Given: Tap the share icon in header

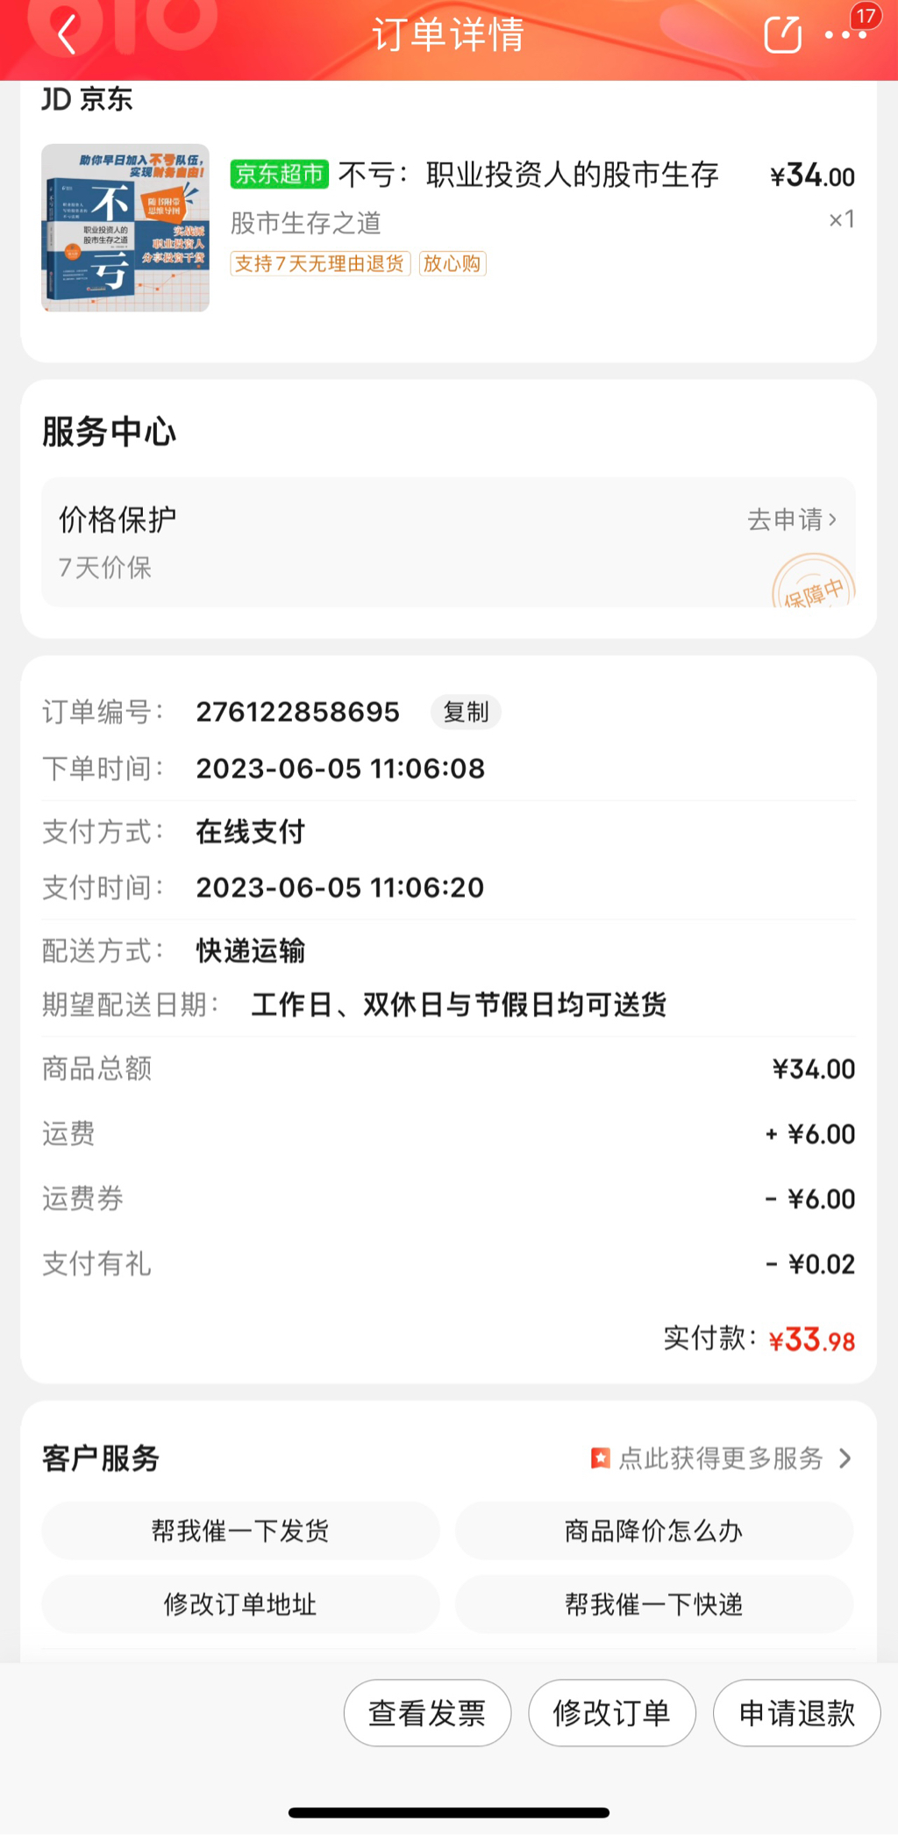Looking at the screenshot, I should pyautogui.click(x=782, y=35).
